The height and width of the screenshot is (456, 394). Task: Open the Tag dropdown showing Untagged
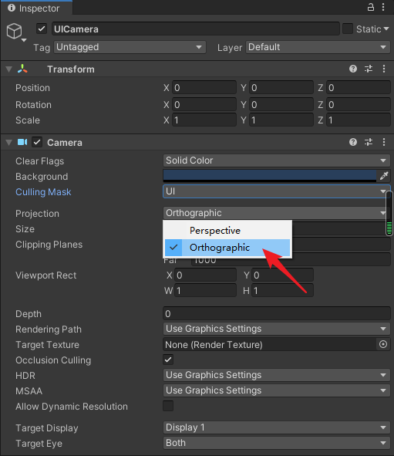tap(130, 47)
